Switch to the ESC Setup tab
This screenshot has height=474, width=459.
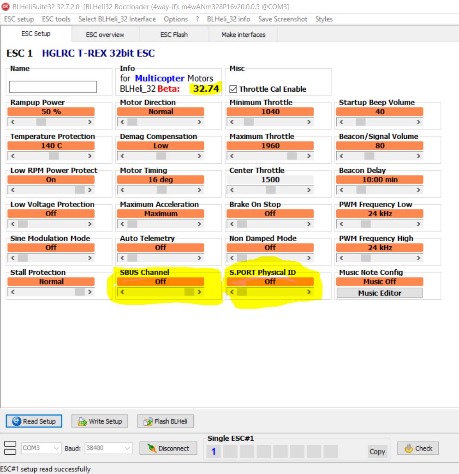[x=36, y=34]
